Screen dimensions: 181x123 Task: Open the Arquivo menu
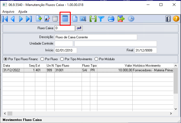[8, 12]
